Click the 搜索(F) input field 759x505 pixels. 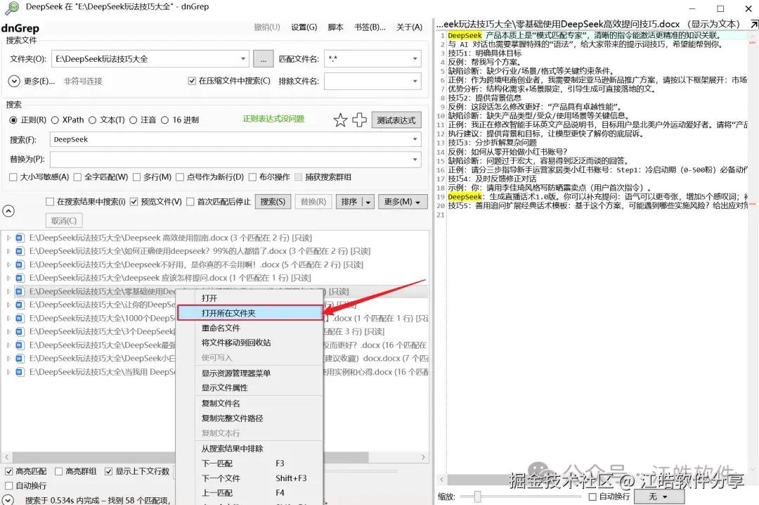[x=230, y=139]
